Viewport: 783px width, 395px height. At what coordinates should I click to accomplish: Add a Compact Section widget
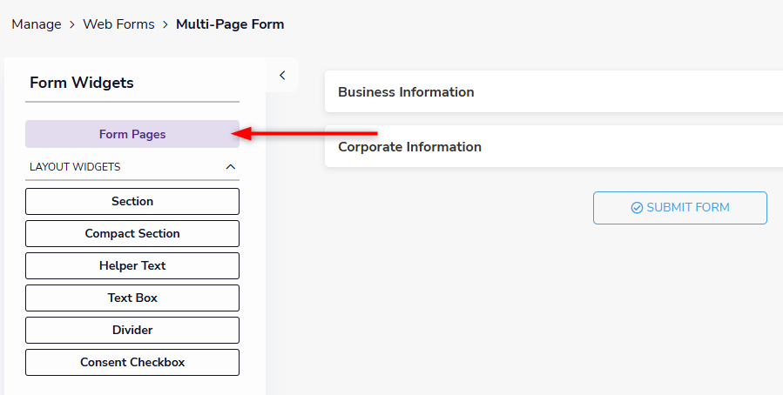click(132, 233)
